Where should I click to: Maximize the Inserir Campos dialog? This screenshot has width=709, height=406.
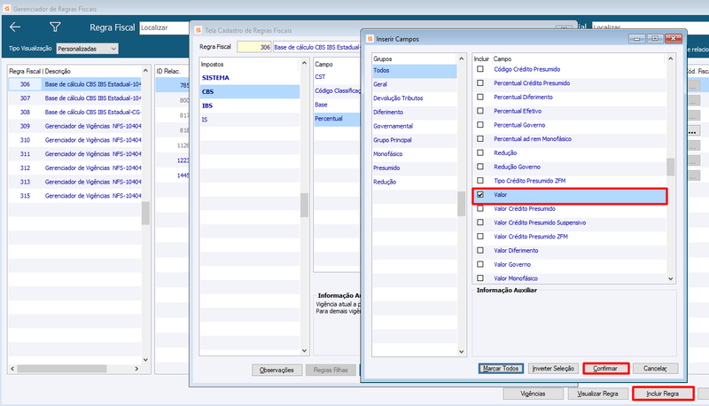[x=655, y=39]
